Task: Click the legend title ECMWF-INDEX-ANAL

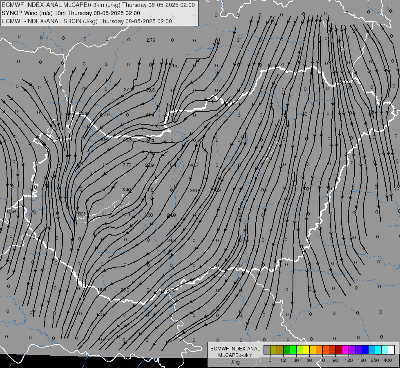Action: (x=235, y=349)
